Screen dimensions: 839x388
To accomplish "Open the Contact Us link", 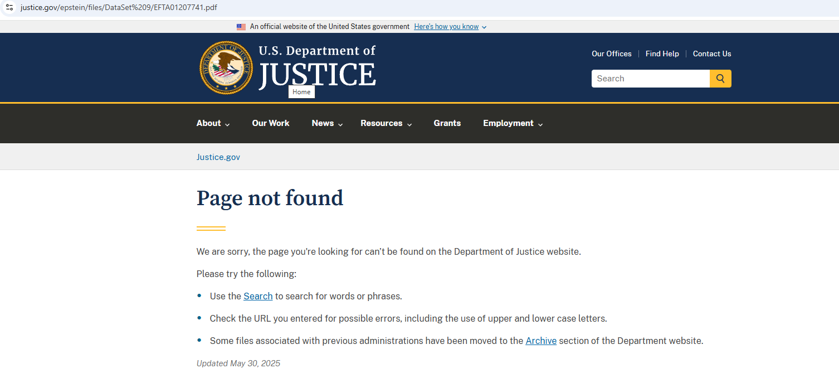I will click(x=712, y=54).
